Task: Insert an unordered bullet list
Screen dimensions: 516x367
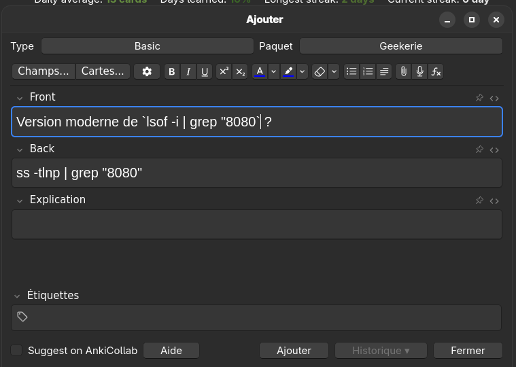Action: (351, 71)
